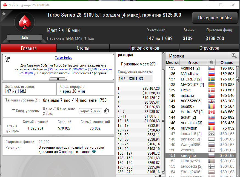Image resolution: width=240 pixels, height=177 pixels.
Task: Click the payout row for places 128 - 159
Action: pos(139,158)
